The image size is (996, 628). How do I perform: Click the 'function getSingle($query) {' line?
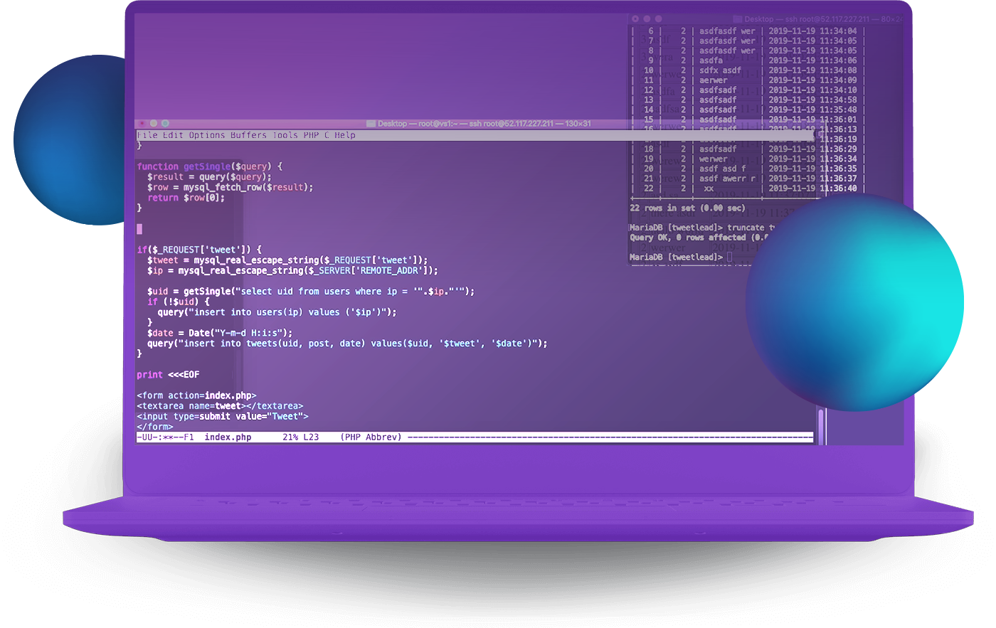coord(210,166)
